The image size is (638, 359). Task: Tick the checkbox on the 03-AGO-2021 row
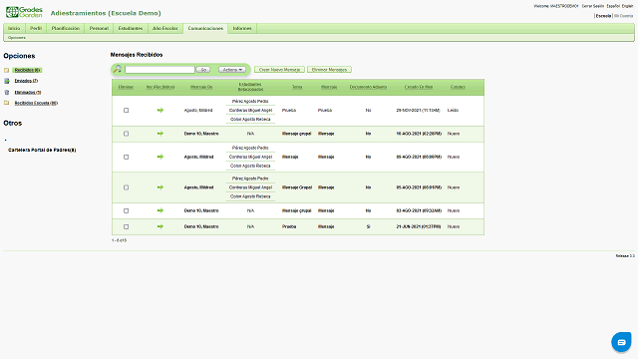point(127,210)
